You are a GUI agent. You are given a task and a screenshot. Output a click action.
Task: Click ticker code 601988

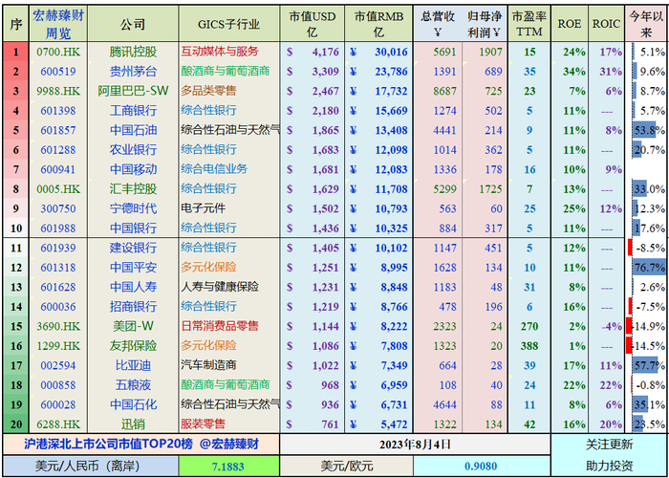[x=58, y=228]
